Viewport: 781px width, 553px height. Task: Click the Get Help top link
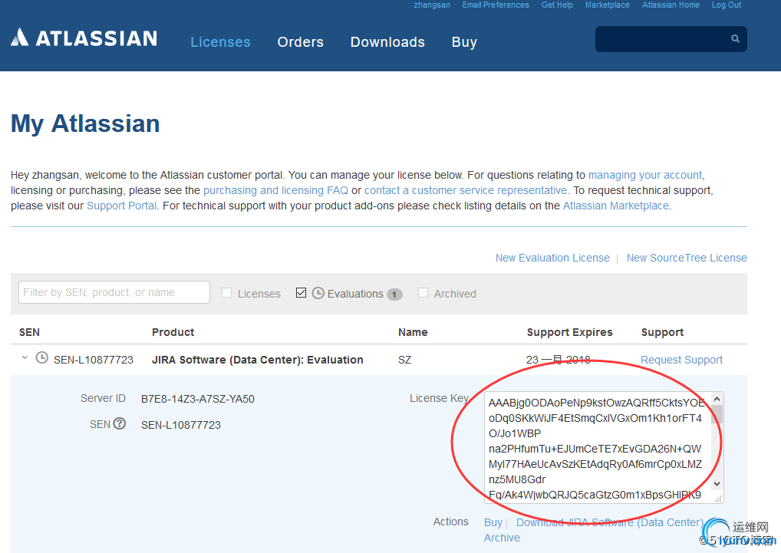point(557,5)
